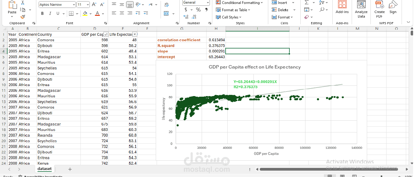
Task: Apply accounting dollar format
Action: tap(186, 10)
